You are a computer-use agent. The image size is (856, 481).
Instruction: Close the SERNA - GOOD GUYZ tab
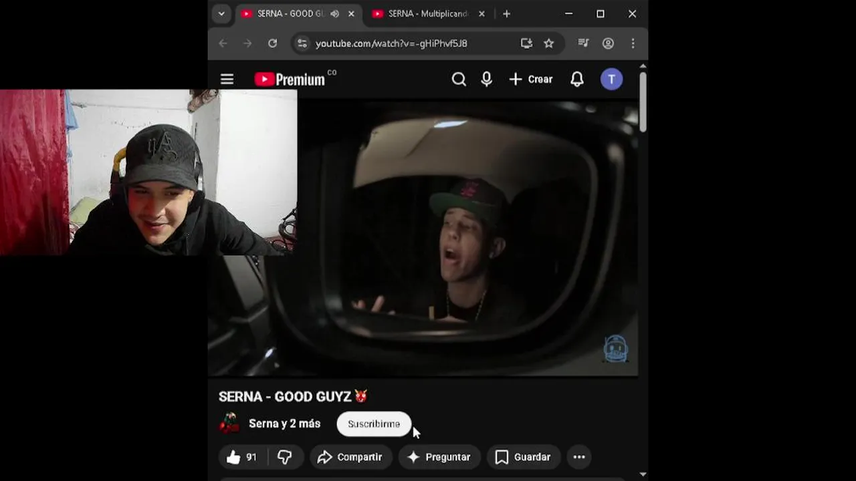tap(351, 14)
